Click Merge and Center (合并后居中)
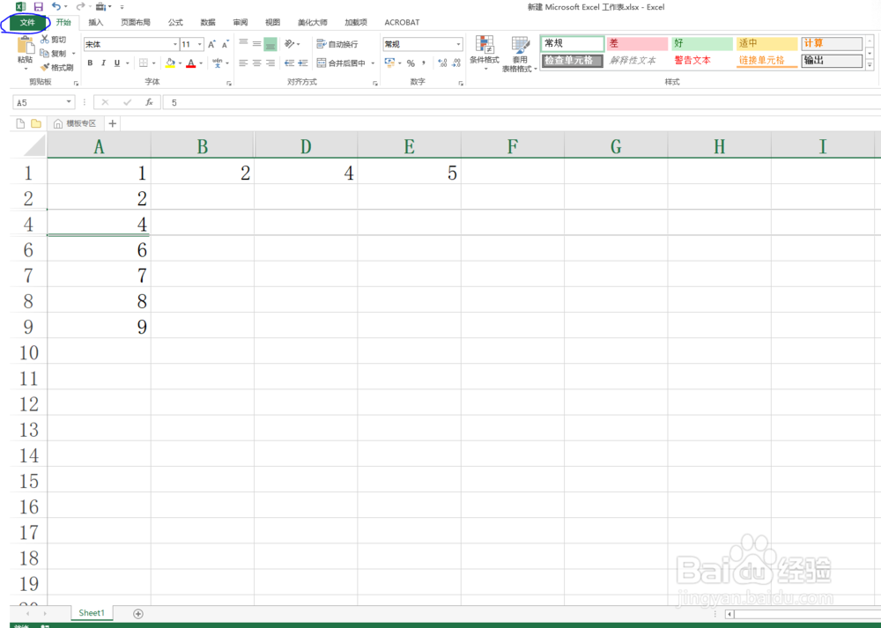The width and height of the screenshot is (881, 628). [341, 63]
